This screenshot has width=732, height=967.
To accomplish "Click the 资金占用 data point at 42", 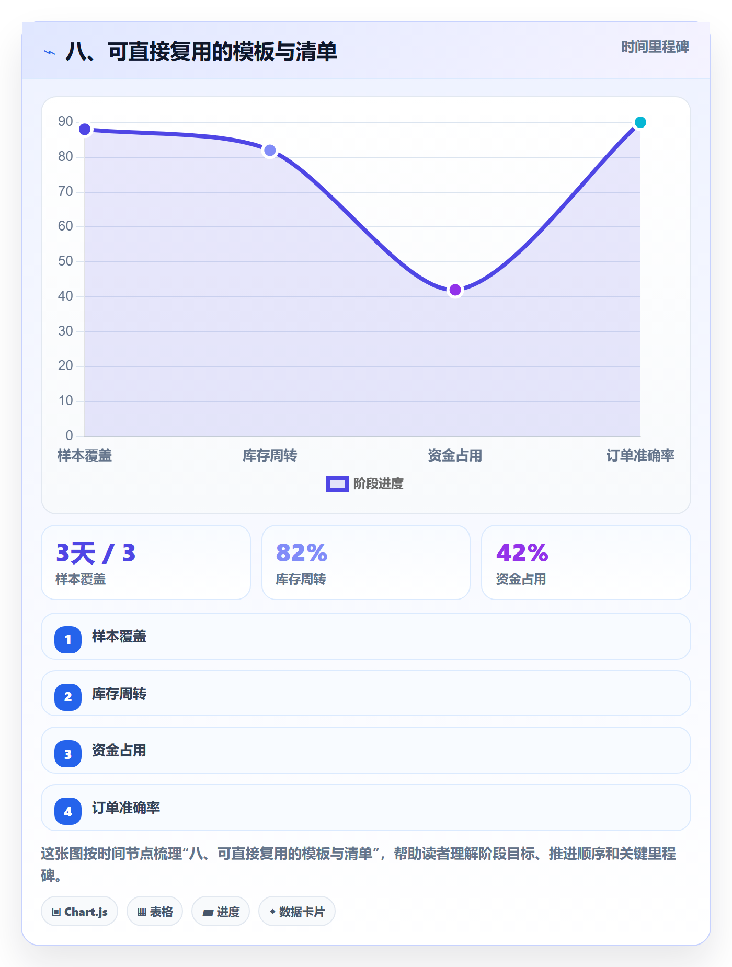I will (455, 290).
